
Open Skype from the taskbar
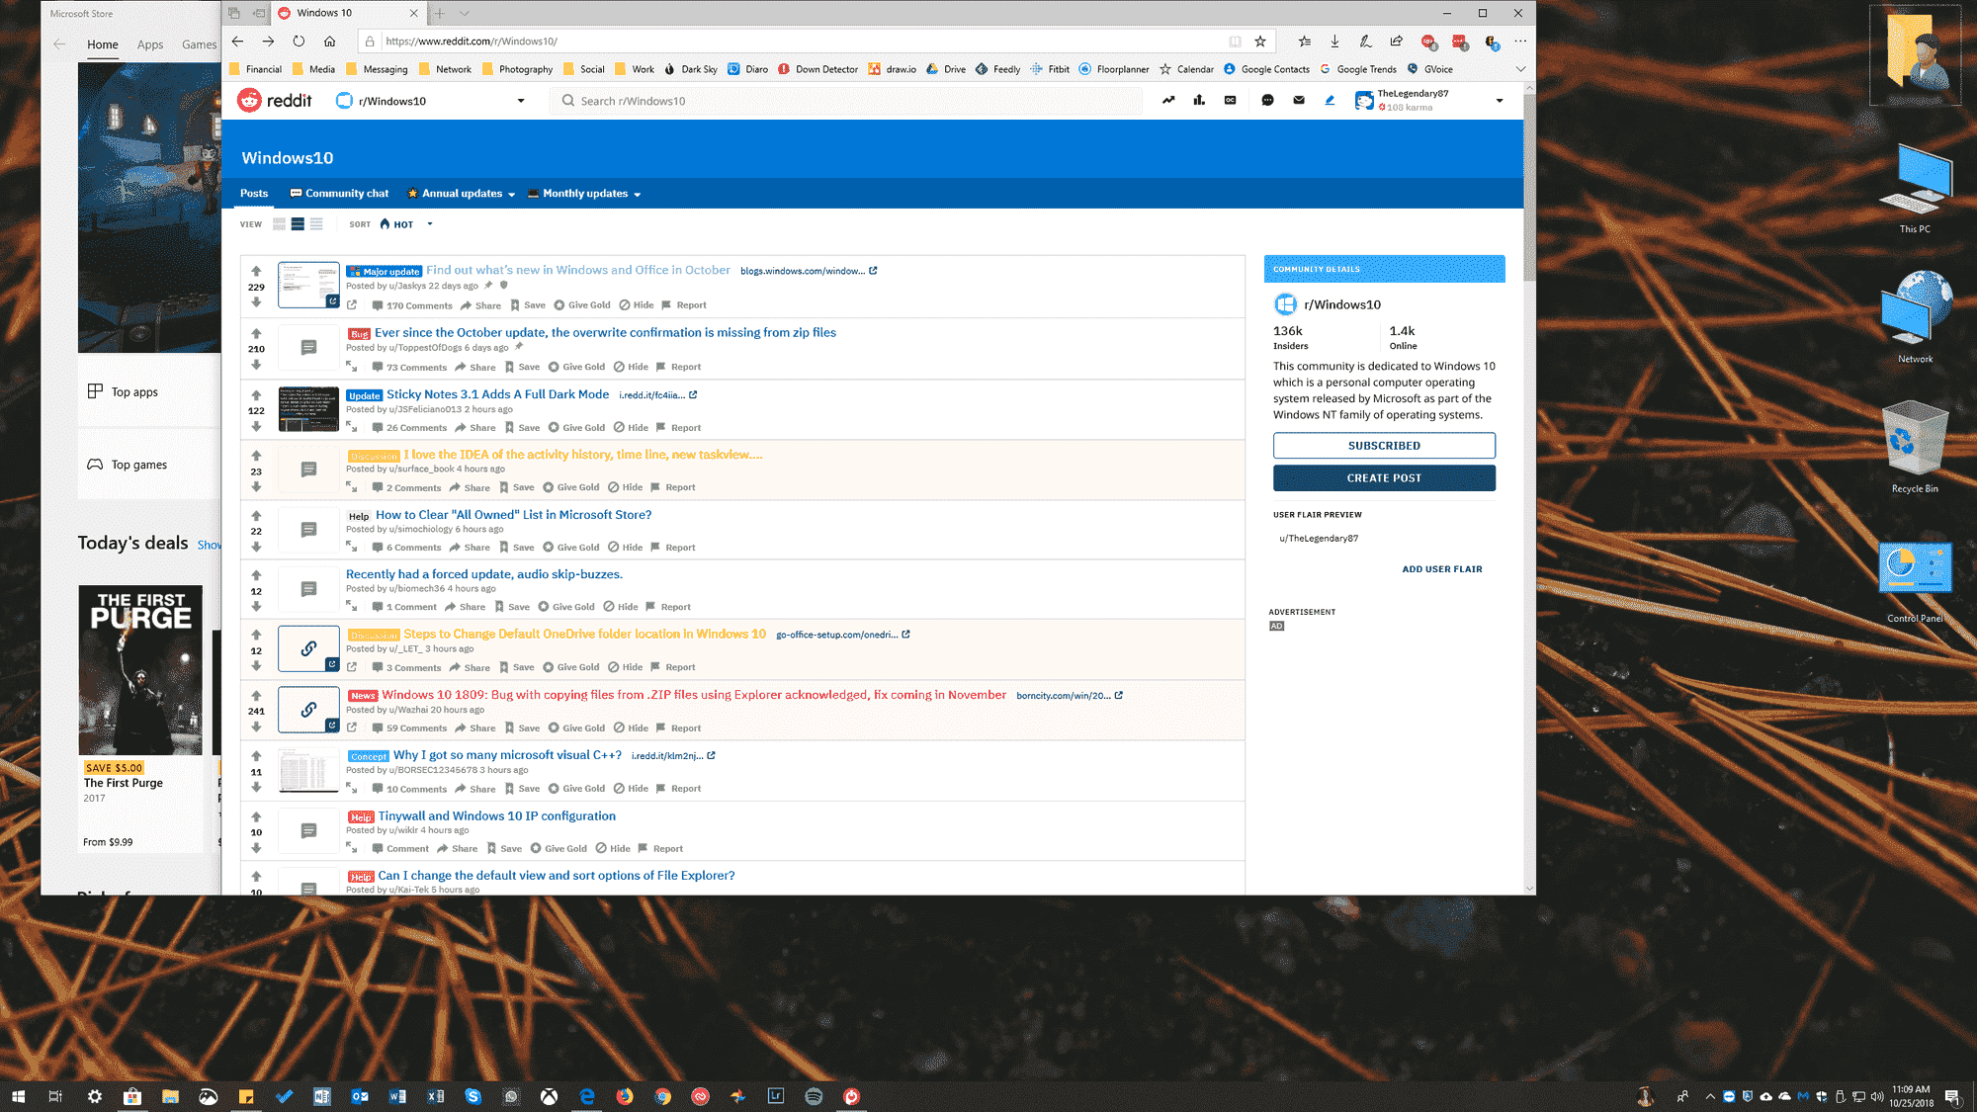[473, 1096]
